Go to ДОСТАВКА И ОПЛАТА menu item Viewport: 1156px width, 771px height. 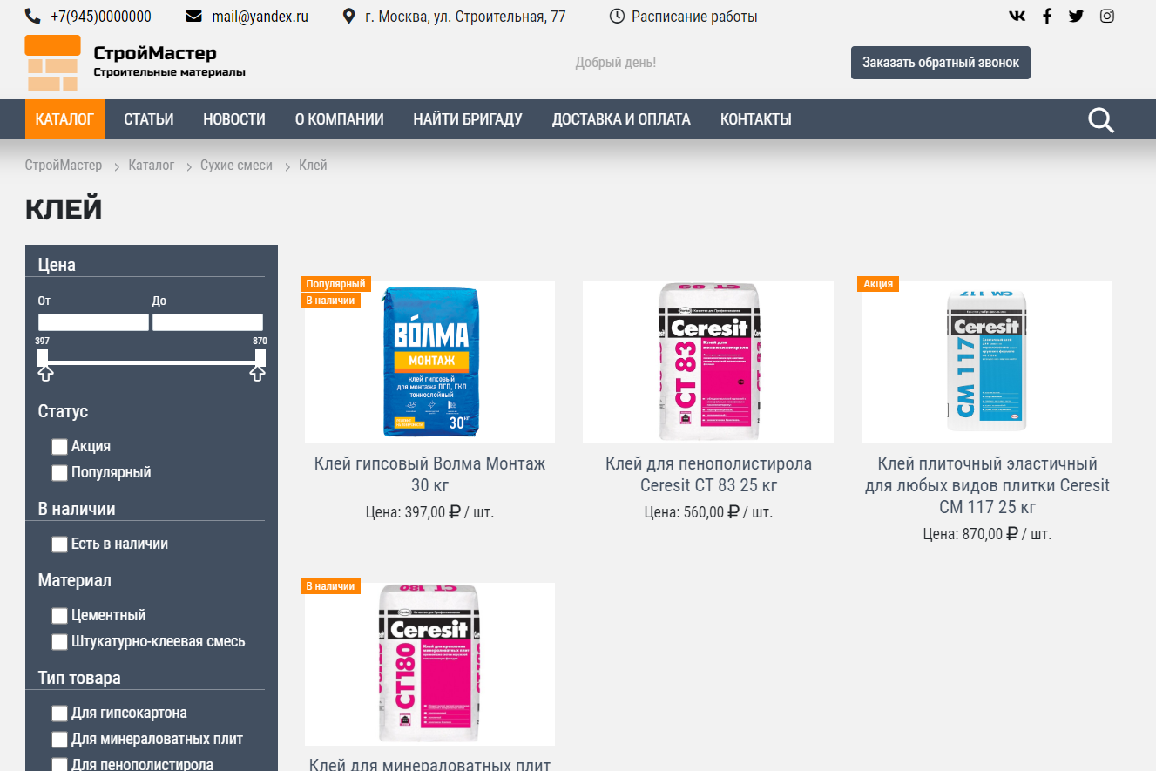click(x=621, y=119)
